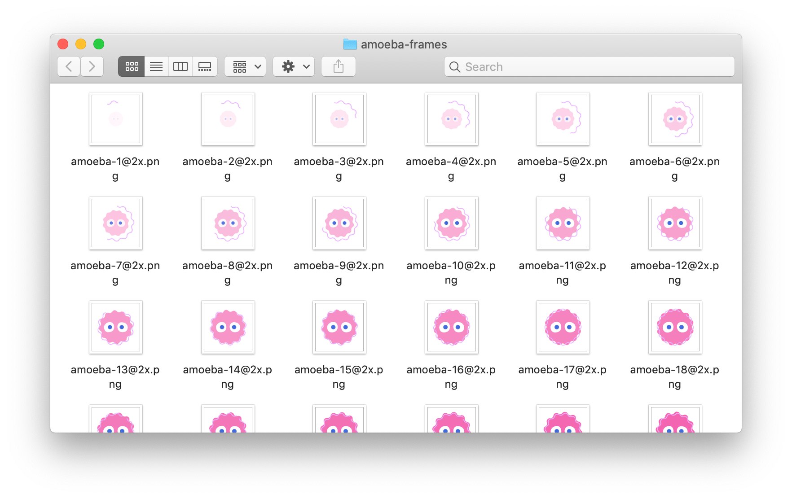Select the amoeba-11@2x.png thumbnail
The height and width of the screenshot is (499, 792).
(563, 223)
